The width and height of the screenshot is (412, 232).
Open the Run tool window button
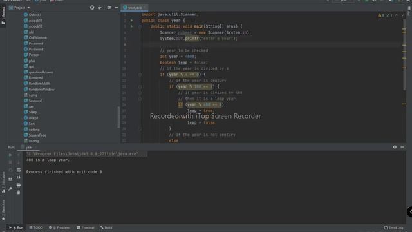(x=16, y=227)
